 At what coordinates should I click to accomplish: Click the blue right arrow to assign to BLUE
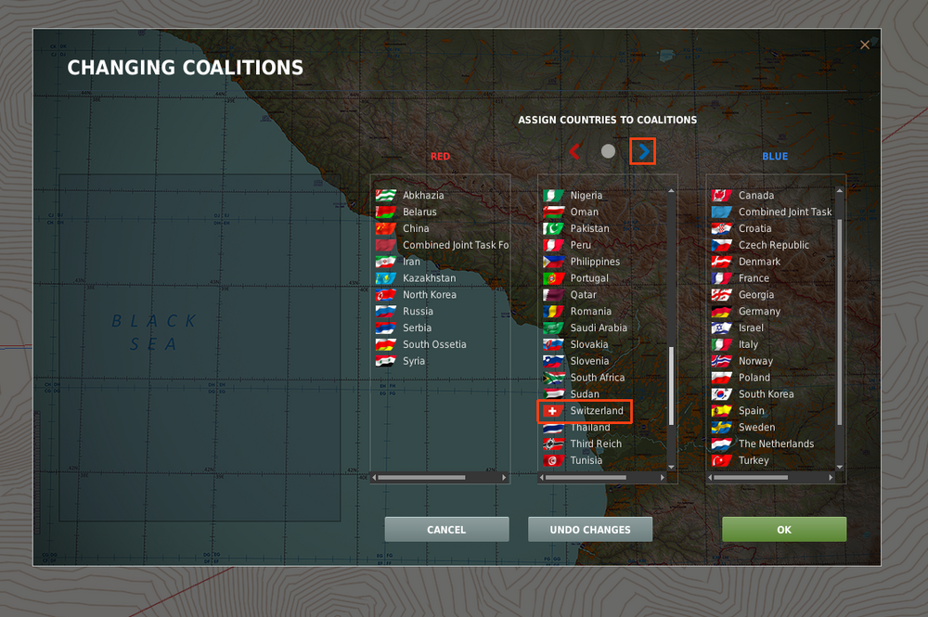point(643,151)
